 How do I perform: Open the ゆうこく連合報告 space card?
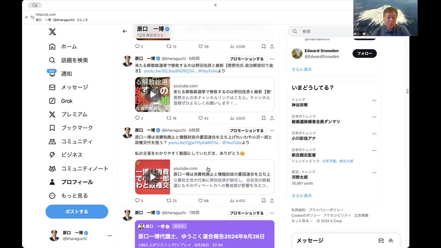205,234
